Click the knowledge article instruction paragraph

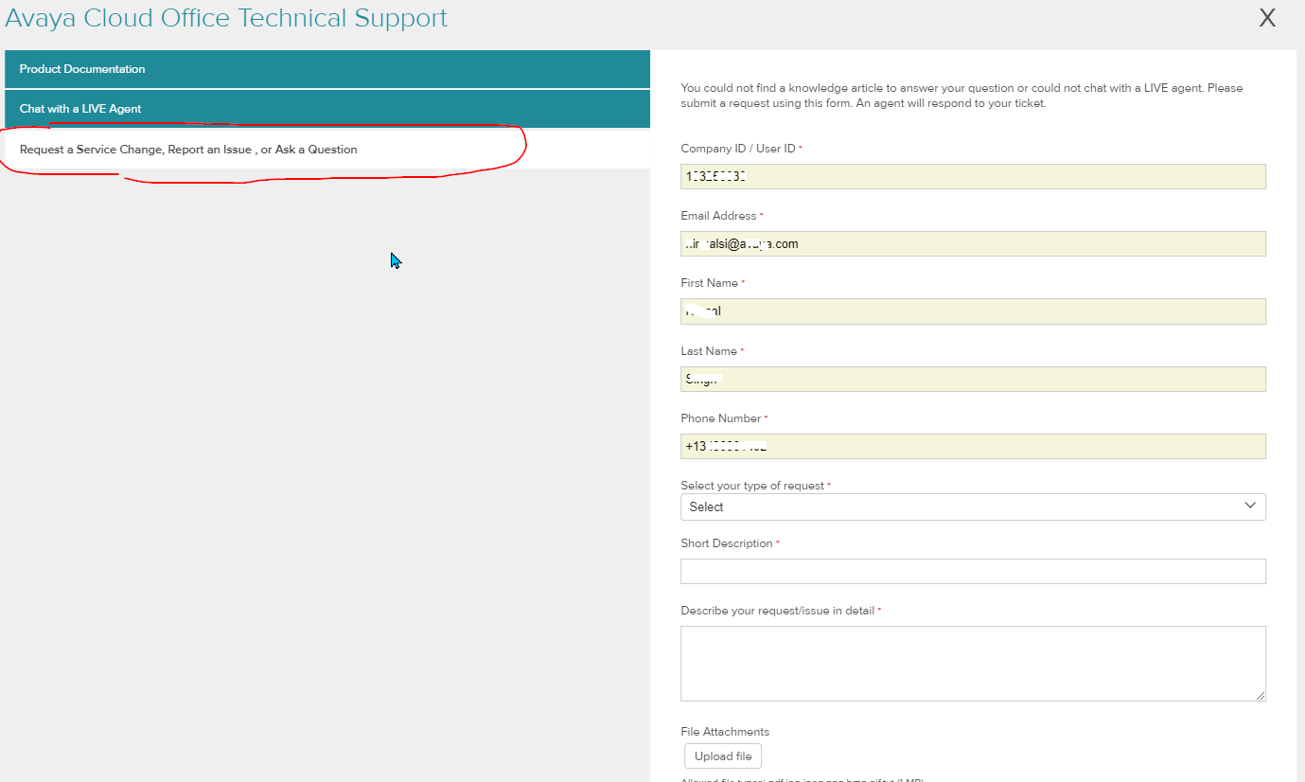[962, 96]
